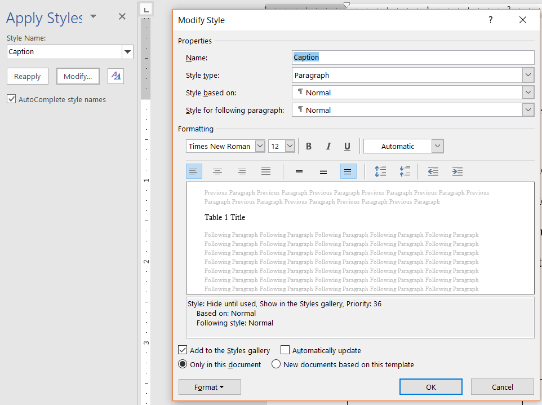The image size is (542, 405).
Task: Open the Automatic font color picker
Action: click(x=437, y=147)
